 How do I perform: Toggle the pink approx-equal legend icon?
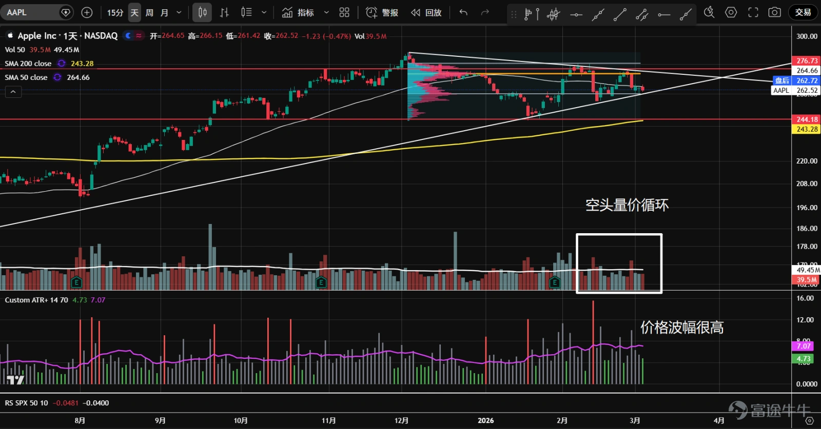(x=139, y=35)
